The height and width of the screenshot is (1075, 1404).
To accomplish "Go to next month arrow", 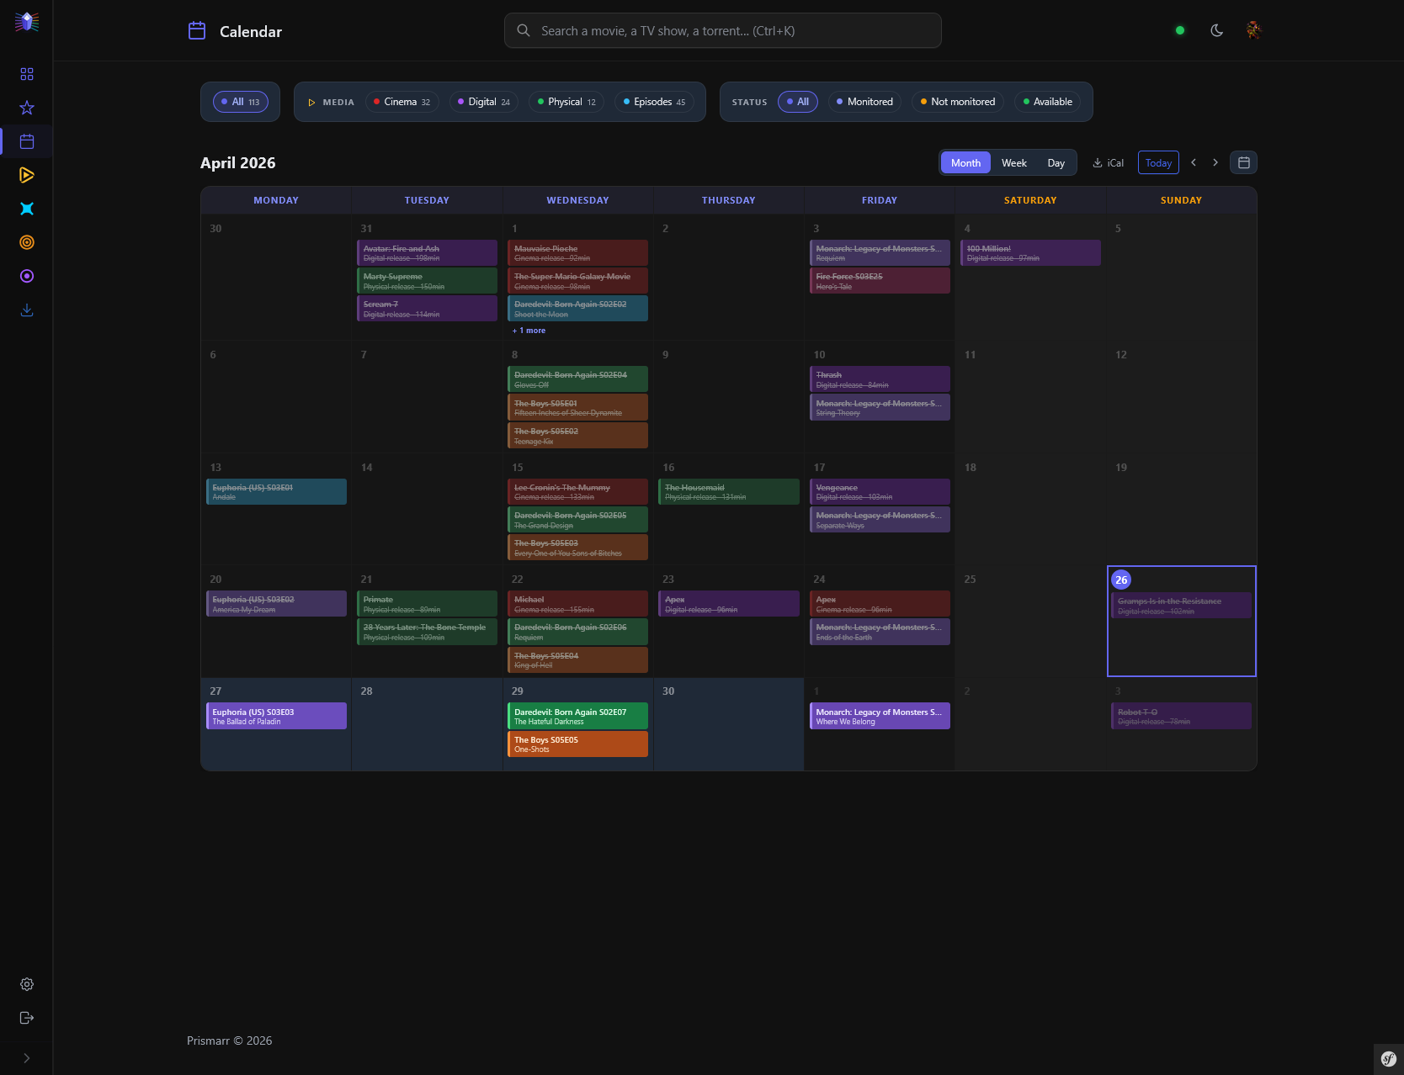I will pos(1215,162).
